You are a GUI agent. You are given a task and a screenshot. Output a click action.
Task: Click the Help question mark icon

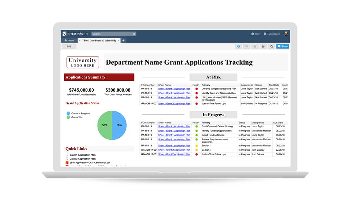(x=252, y=34)
